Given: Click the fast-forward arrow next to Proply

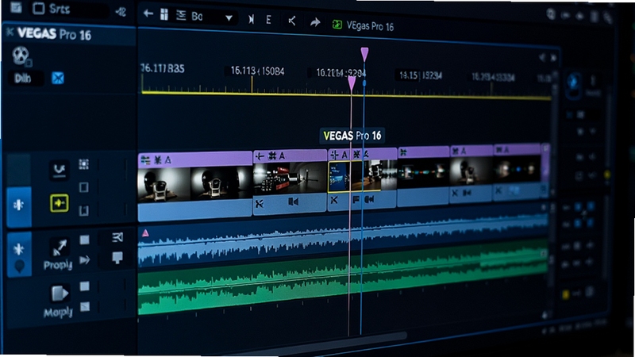Looking at the screenshot, I should pos(85,260).
